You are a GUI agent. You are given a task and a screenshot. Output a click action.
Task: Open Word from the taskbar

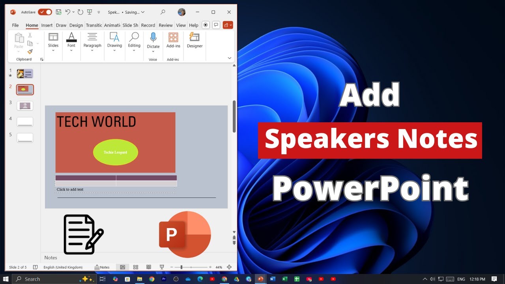click(272, 279)
